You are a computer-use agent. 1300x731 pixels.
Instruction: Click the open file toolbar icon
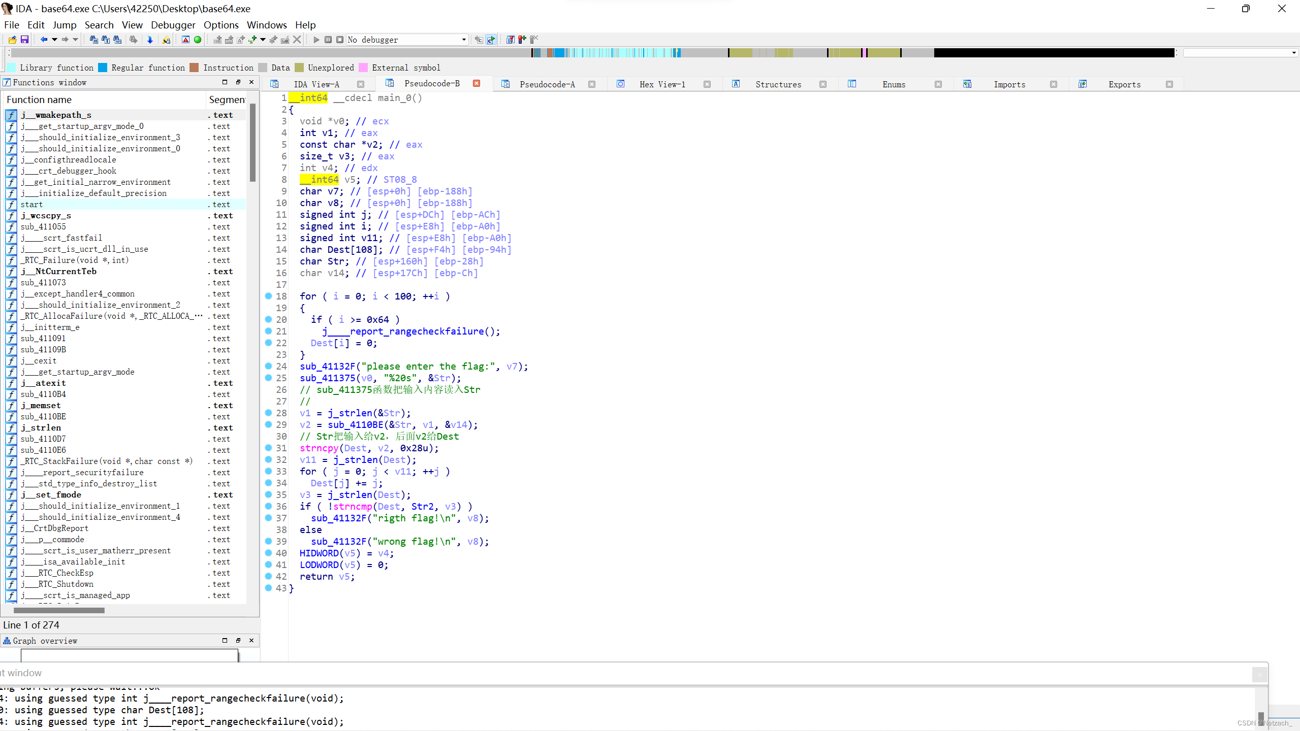click(x=12, y=40)
